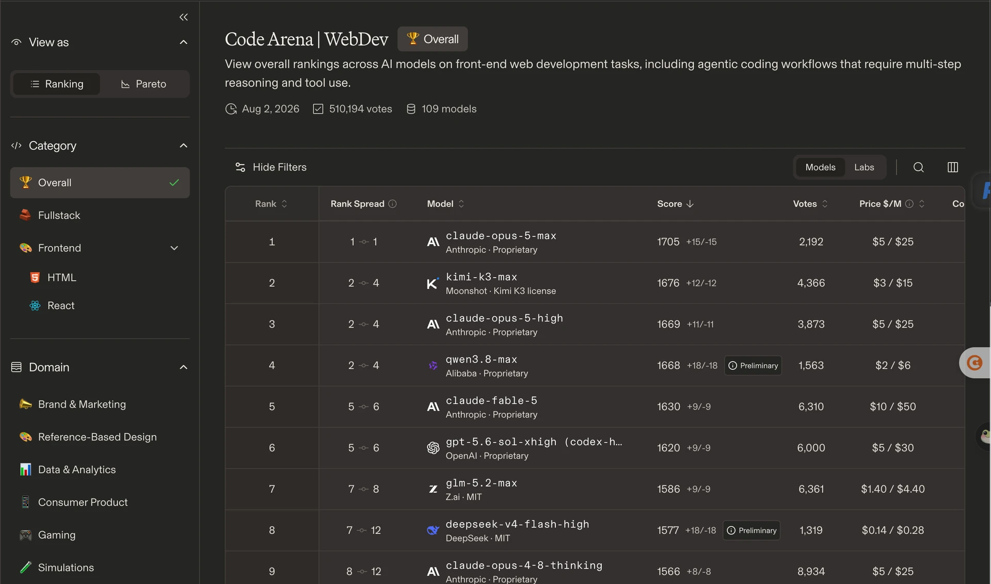Click the Rank Spread info icon
The width and height of the screenshot is (991, 584).
point(392,204)
